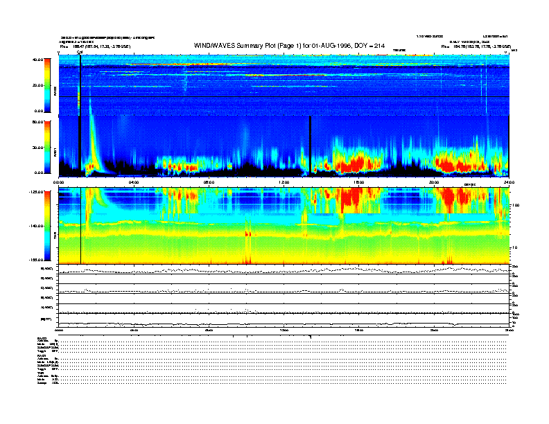Click the -140.00 value on TNR scale
Image resolution: width=549 pixels, height=424 pixels.
click(x=36, y=226)
